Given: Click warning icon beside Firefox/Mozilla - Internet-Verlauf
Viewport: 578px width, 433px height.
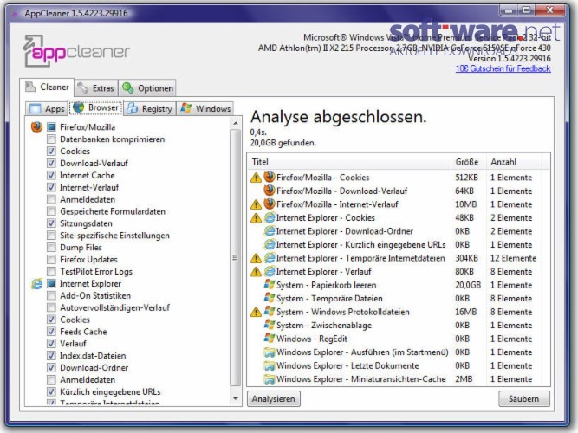Looking at the screenshot, I should click(256, 204).
